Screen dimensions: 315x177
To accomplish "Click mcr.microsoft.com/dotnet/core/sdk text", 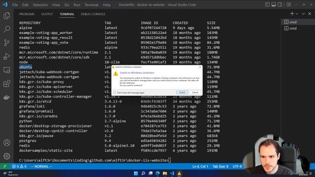I will 54,58.
